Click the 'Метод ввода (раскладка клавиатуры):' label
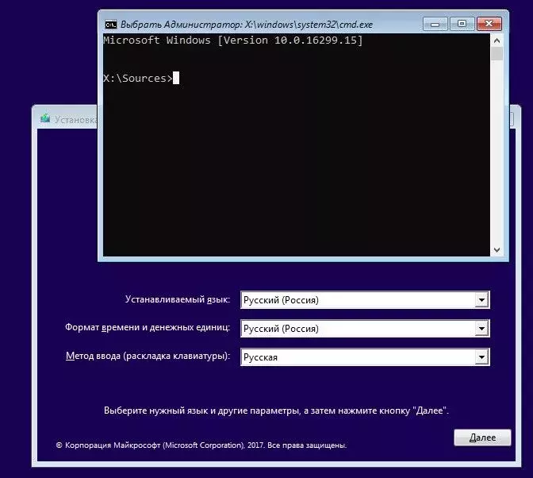533x478 pixels. 148,356
